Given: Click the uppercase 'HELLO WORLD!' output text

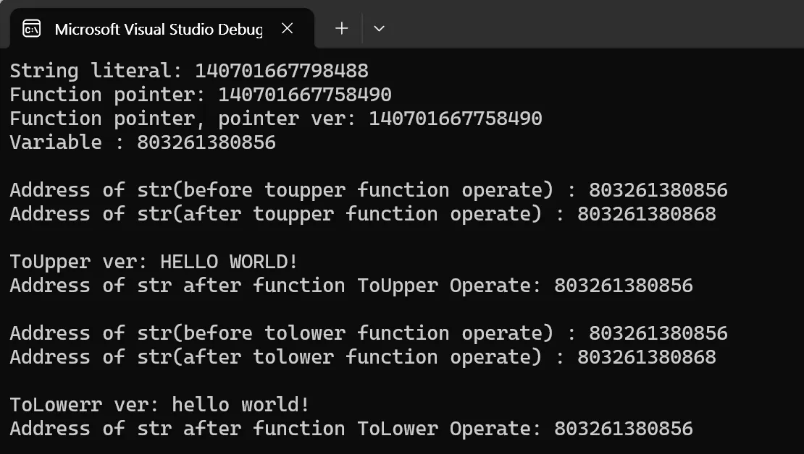Looking at the screenshot, I should coord(229,262).
